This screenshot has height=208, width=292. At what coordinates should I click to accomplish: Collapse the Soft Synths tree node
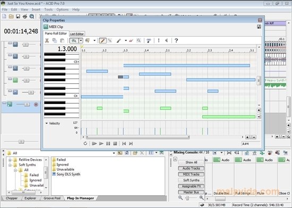tap(10, 165)
